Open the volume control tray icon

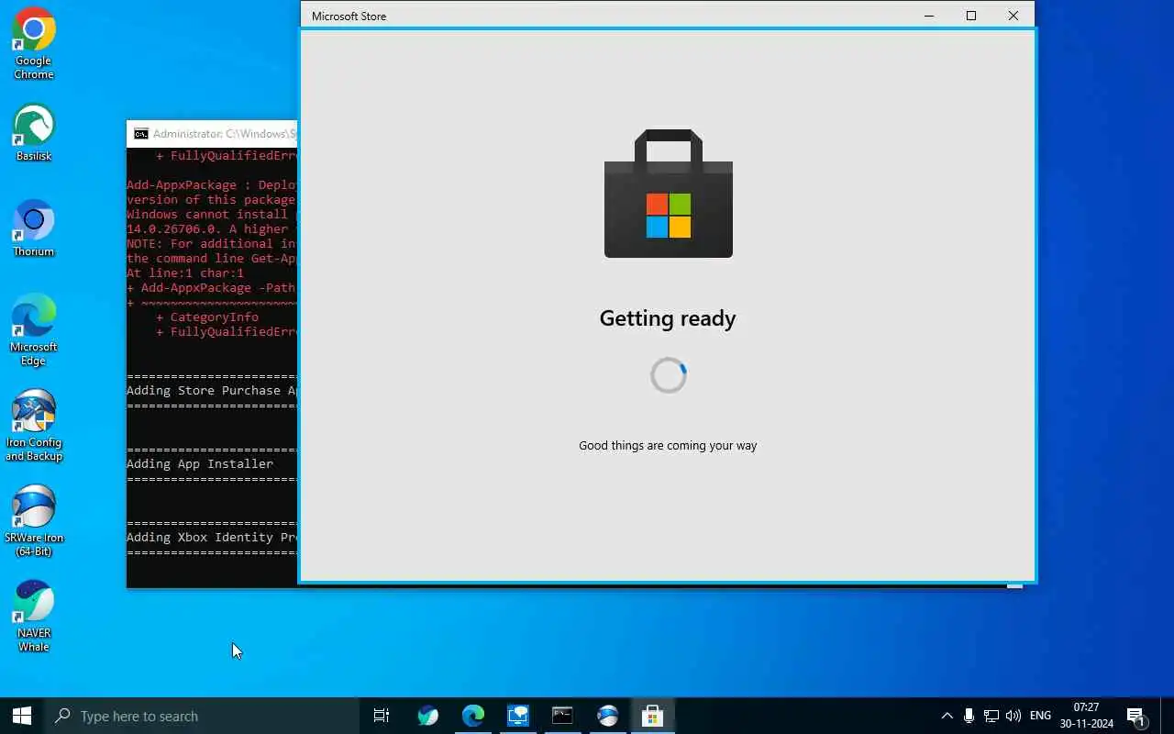coord(1013,716)
